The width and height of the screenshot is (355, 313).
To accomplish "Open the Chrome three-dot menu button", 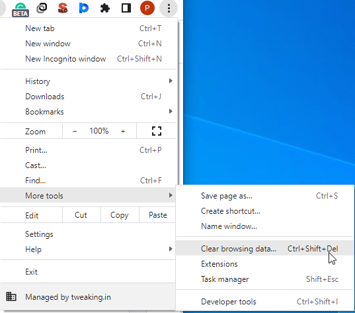I will click(169, 9).
